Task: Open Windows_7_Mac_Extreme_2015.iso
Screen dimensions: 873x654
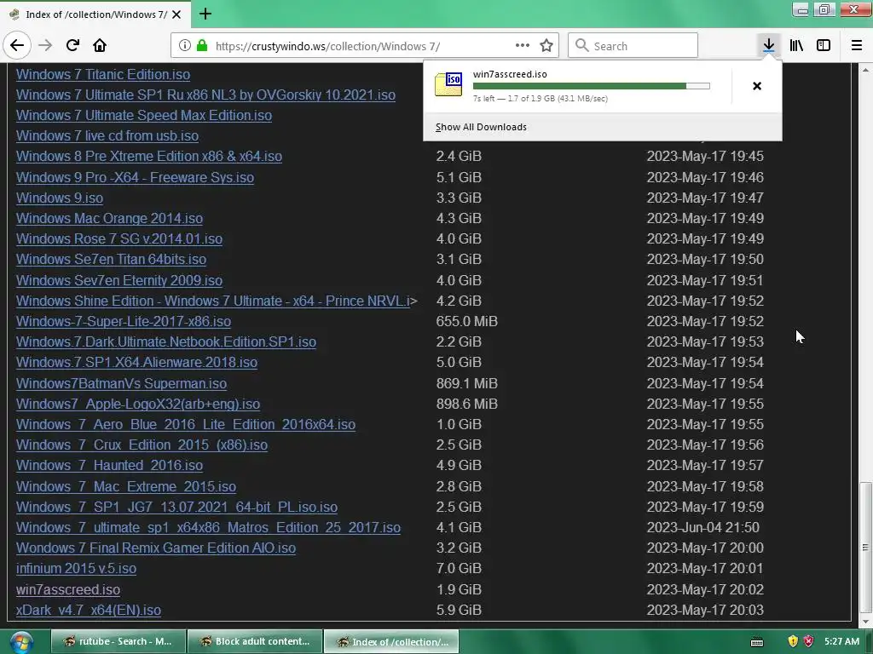Action: click(x=126, y=486)
